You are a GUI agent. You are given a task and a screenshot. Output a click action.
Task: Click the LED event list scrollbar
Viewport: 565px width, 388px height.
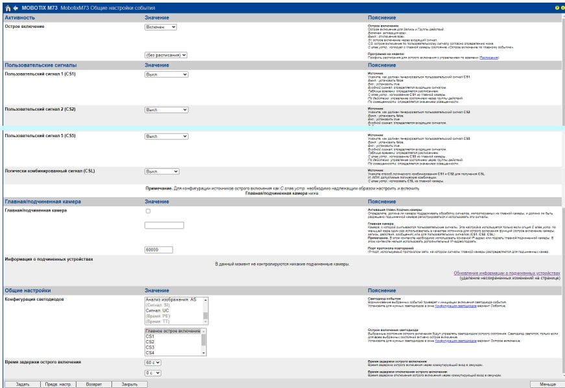[206, 311]
